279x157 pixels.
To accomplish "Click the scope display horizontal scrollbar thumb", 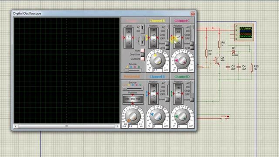I will click(67, 126).
